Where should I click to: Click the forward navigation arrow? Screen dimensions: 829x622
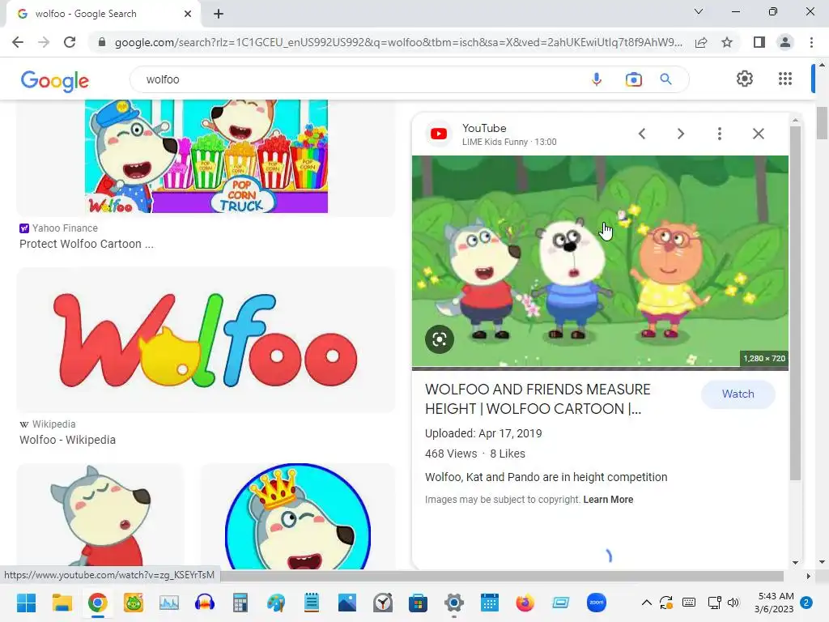(44, 42)
